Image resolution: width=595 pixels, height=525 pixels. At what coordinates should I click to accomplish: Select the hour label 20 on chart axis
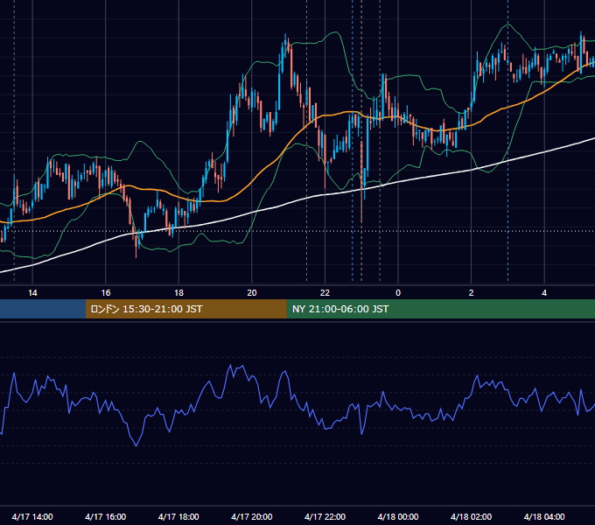[x=252, y=293]
